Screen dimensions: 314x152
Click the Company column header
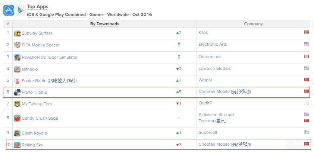pos(253,24)
